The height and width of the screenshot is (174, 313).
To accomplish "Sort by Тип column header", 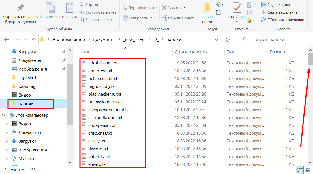I will [230, 52].
